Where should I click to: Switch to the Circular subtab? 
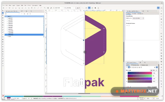[x=140, y=14]
